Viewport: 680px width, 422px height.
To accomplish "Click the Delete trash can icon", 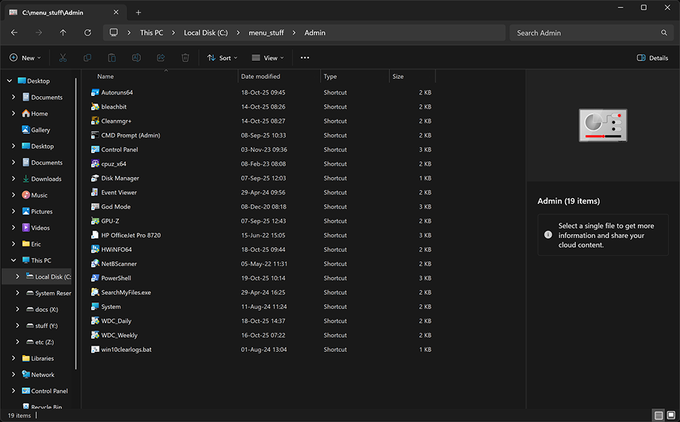I will point(185,58).
